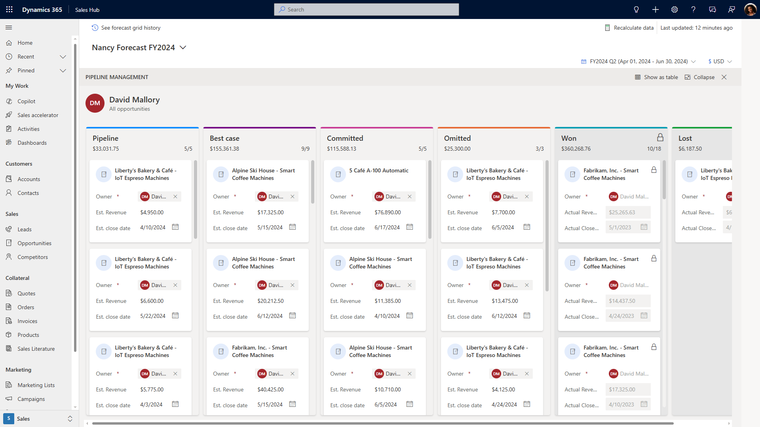760x427 pixels.
Task: Switch pipeline view using Show as table
Action: (x=656, y=77)
